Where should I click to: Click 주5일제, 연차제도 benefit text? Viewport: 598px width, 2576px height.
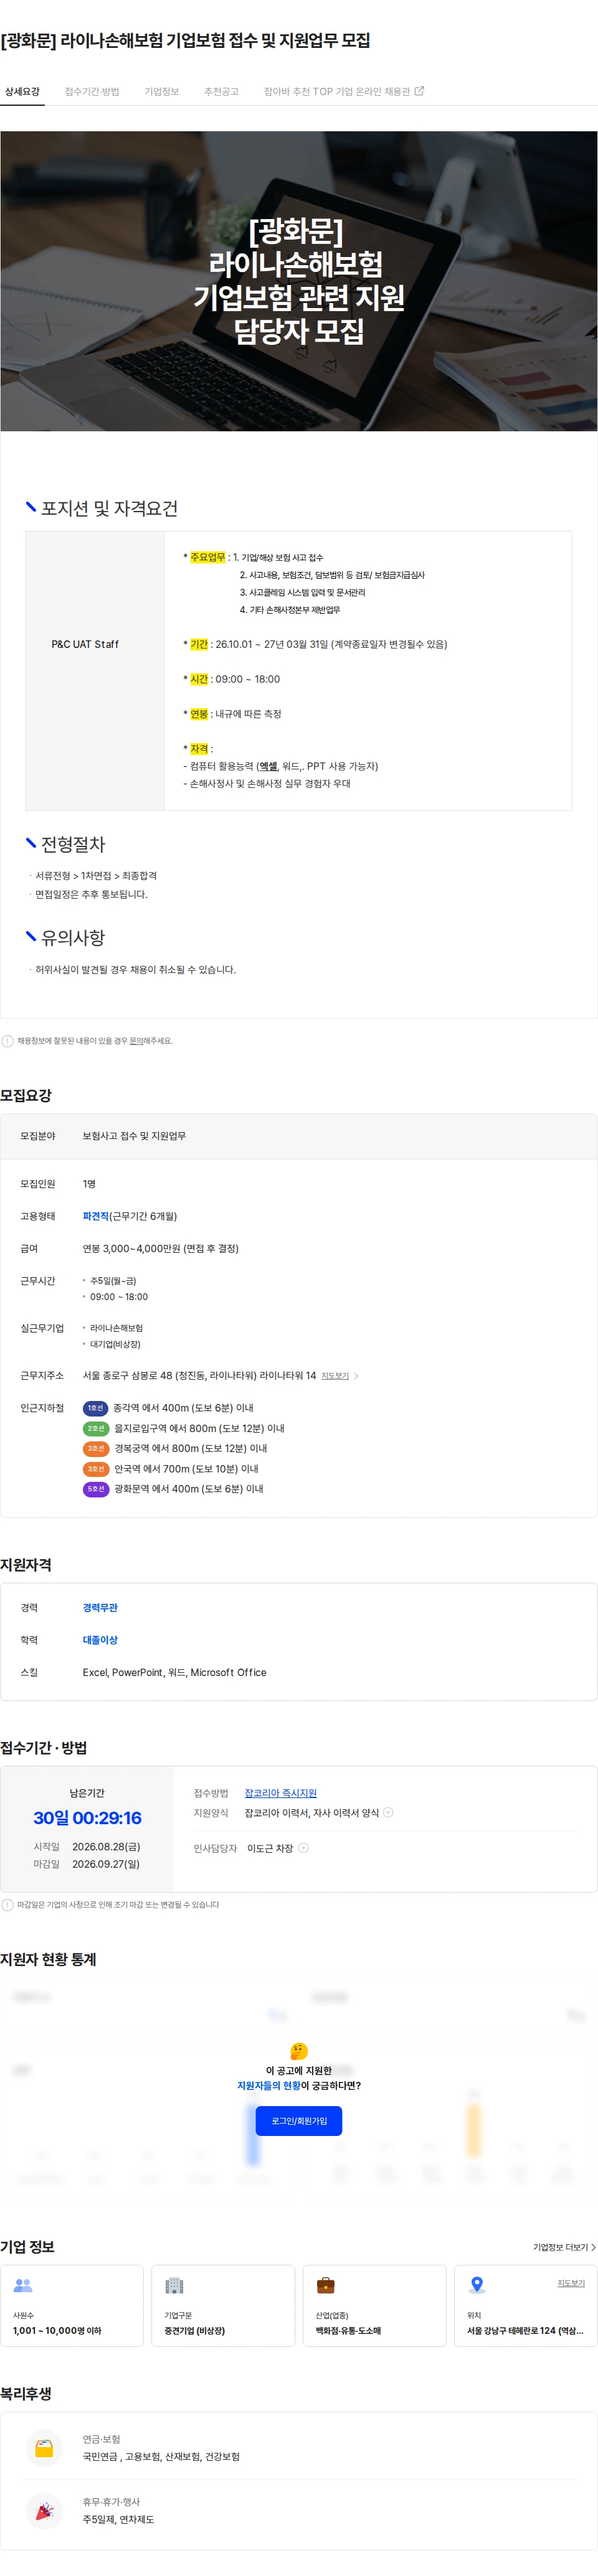click(118, 2519)
